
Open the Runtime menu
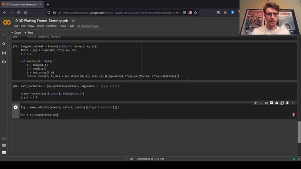coord(51,26)
